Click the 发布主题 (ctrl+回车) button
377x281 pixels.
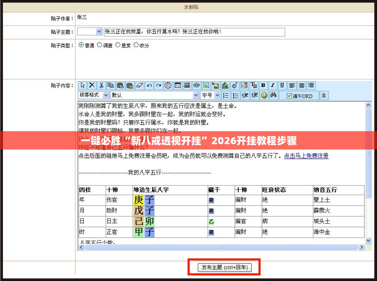point(225,267)
